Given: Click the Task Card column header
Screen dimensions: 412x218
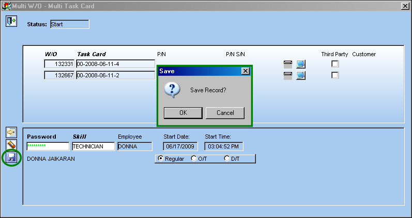Looking at the screenshot, I should [91, 54].
